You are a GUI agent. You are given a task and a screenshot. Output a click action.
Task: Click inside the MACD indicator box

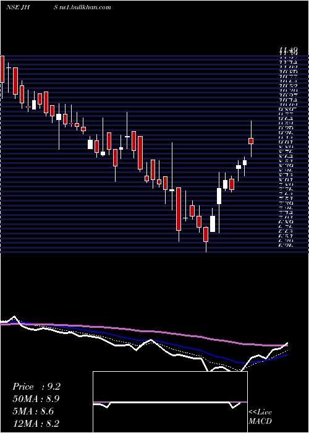[x=170, y=402]
